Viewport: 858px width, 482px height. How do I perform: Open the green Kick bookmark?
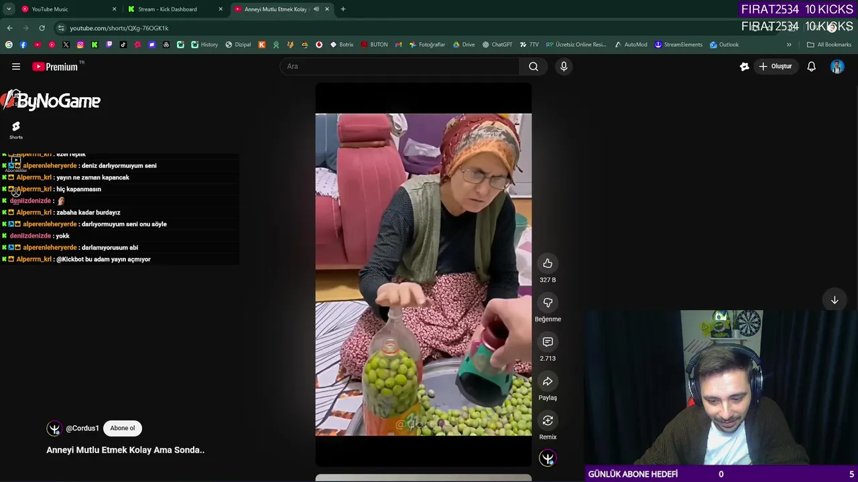(95, 45)
